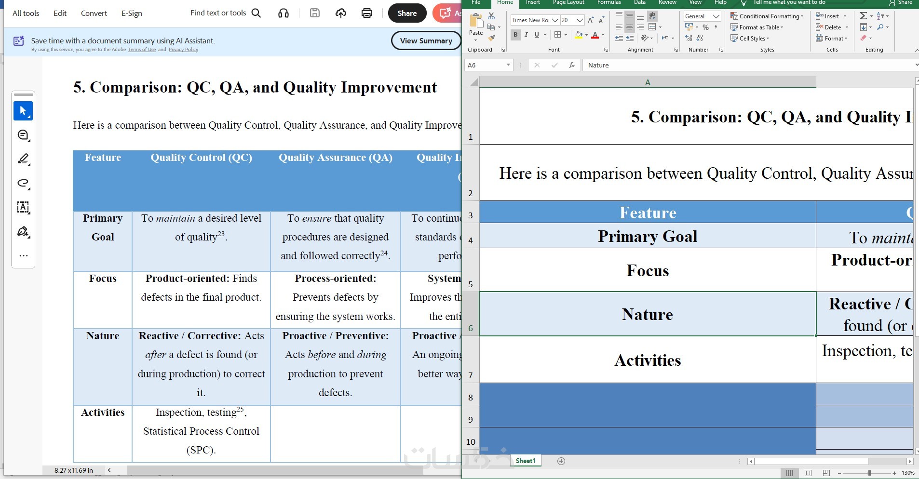Open the read aloud headphones icon in Acrobat
Image resolution: width=919 pixels, height=479 pixels.
tap(284, 13)
